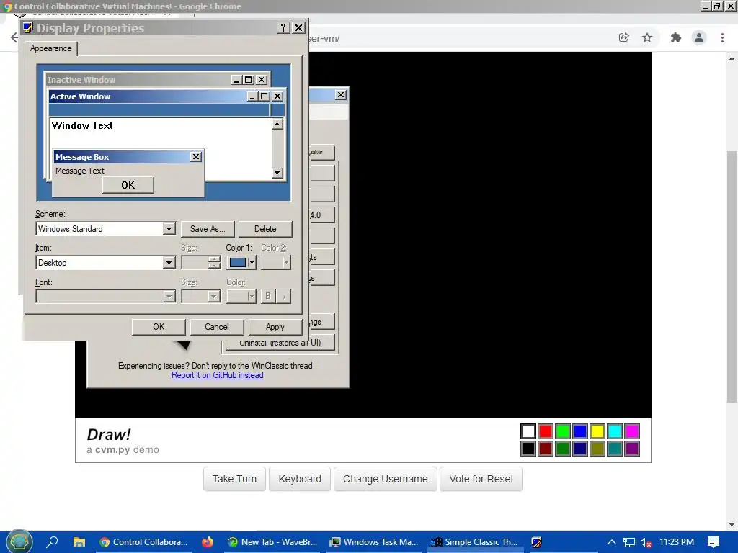Click Apply in Display Properties
The height and width of the screenshot is (553, 738).
(x=275, y=327)
